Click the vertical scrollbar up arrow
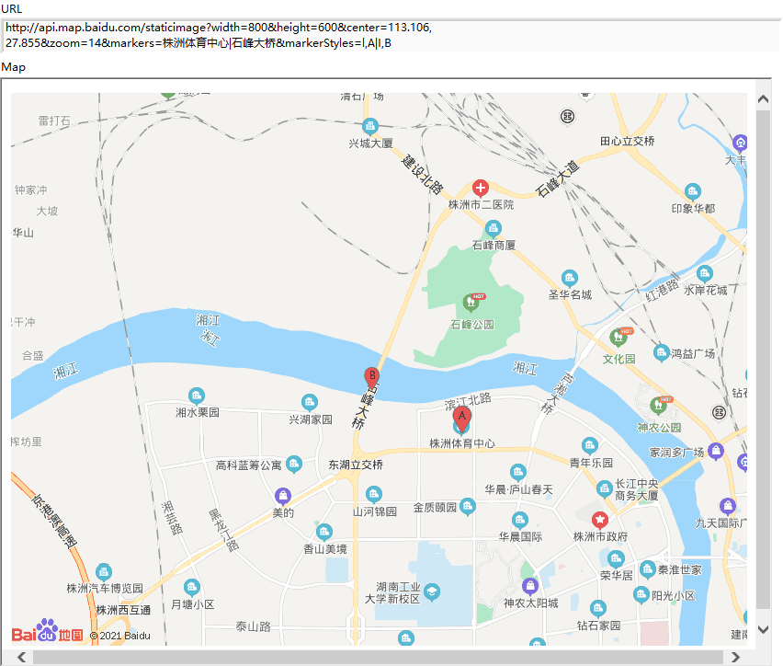783x666 pixels. (x=763, y=99)
